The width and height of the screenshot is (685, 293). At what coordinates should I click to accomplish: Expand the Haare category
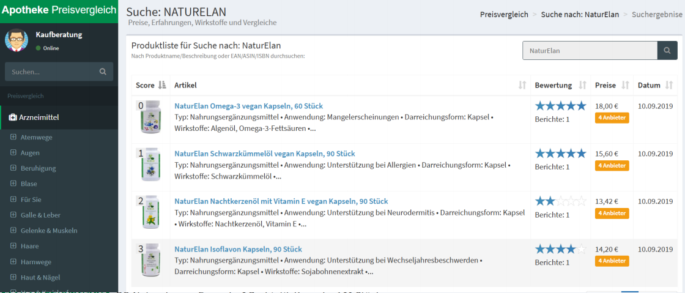click(13, 247)
